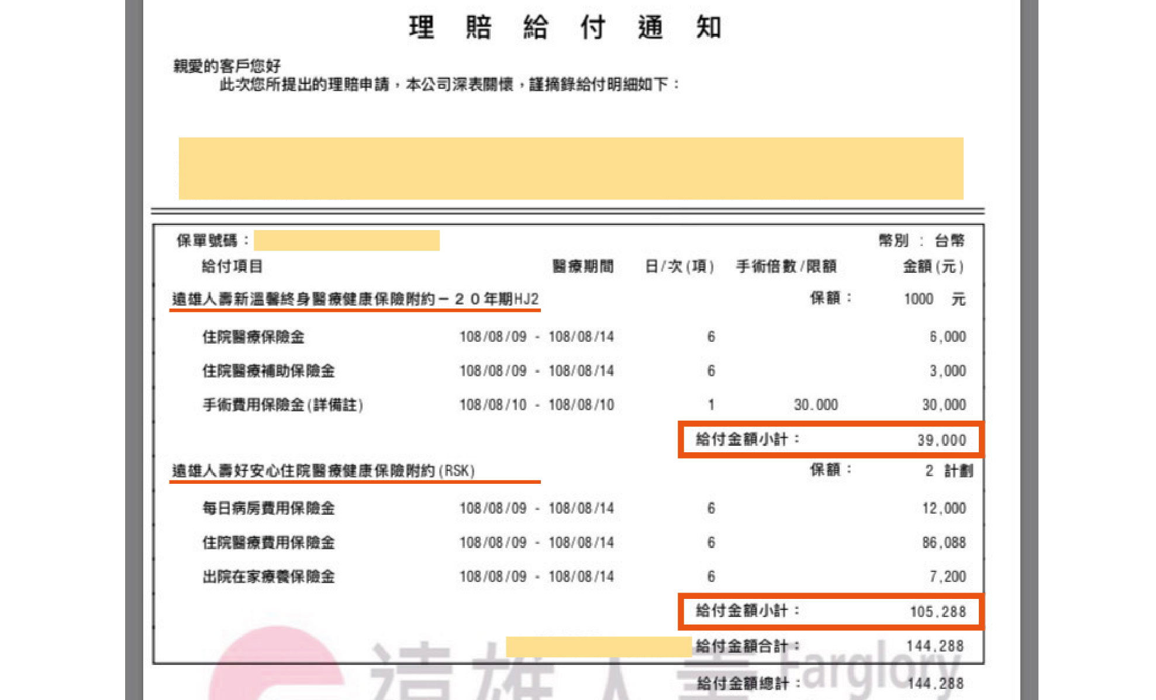
Task: Click the amount 7,200
Action: click(948, 577)
